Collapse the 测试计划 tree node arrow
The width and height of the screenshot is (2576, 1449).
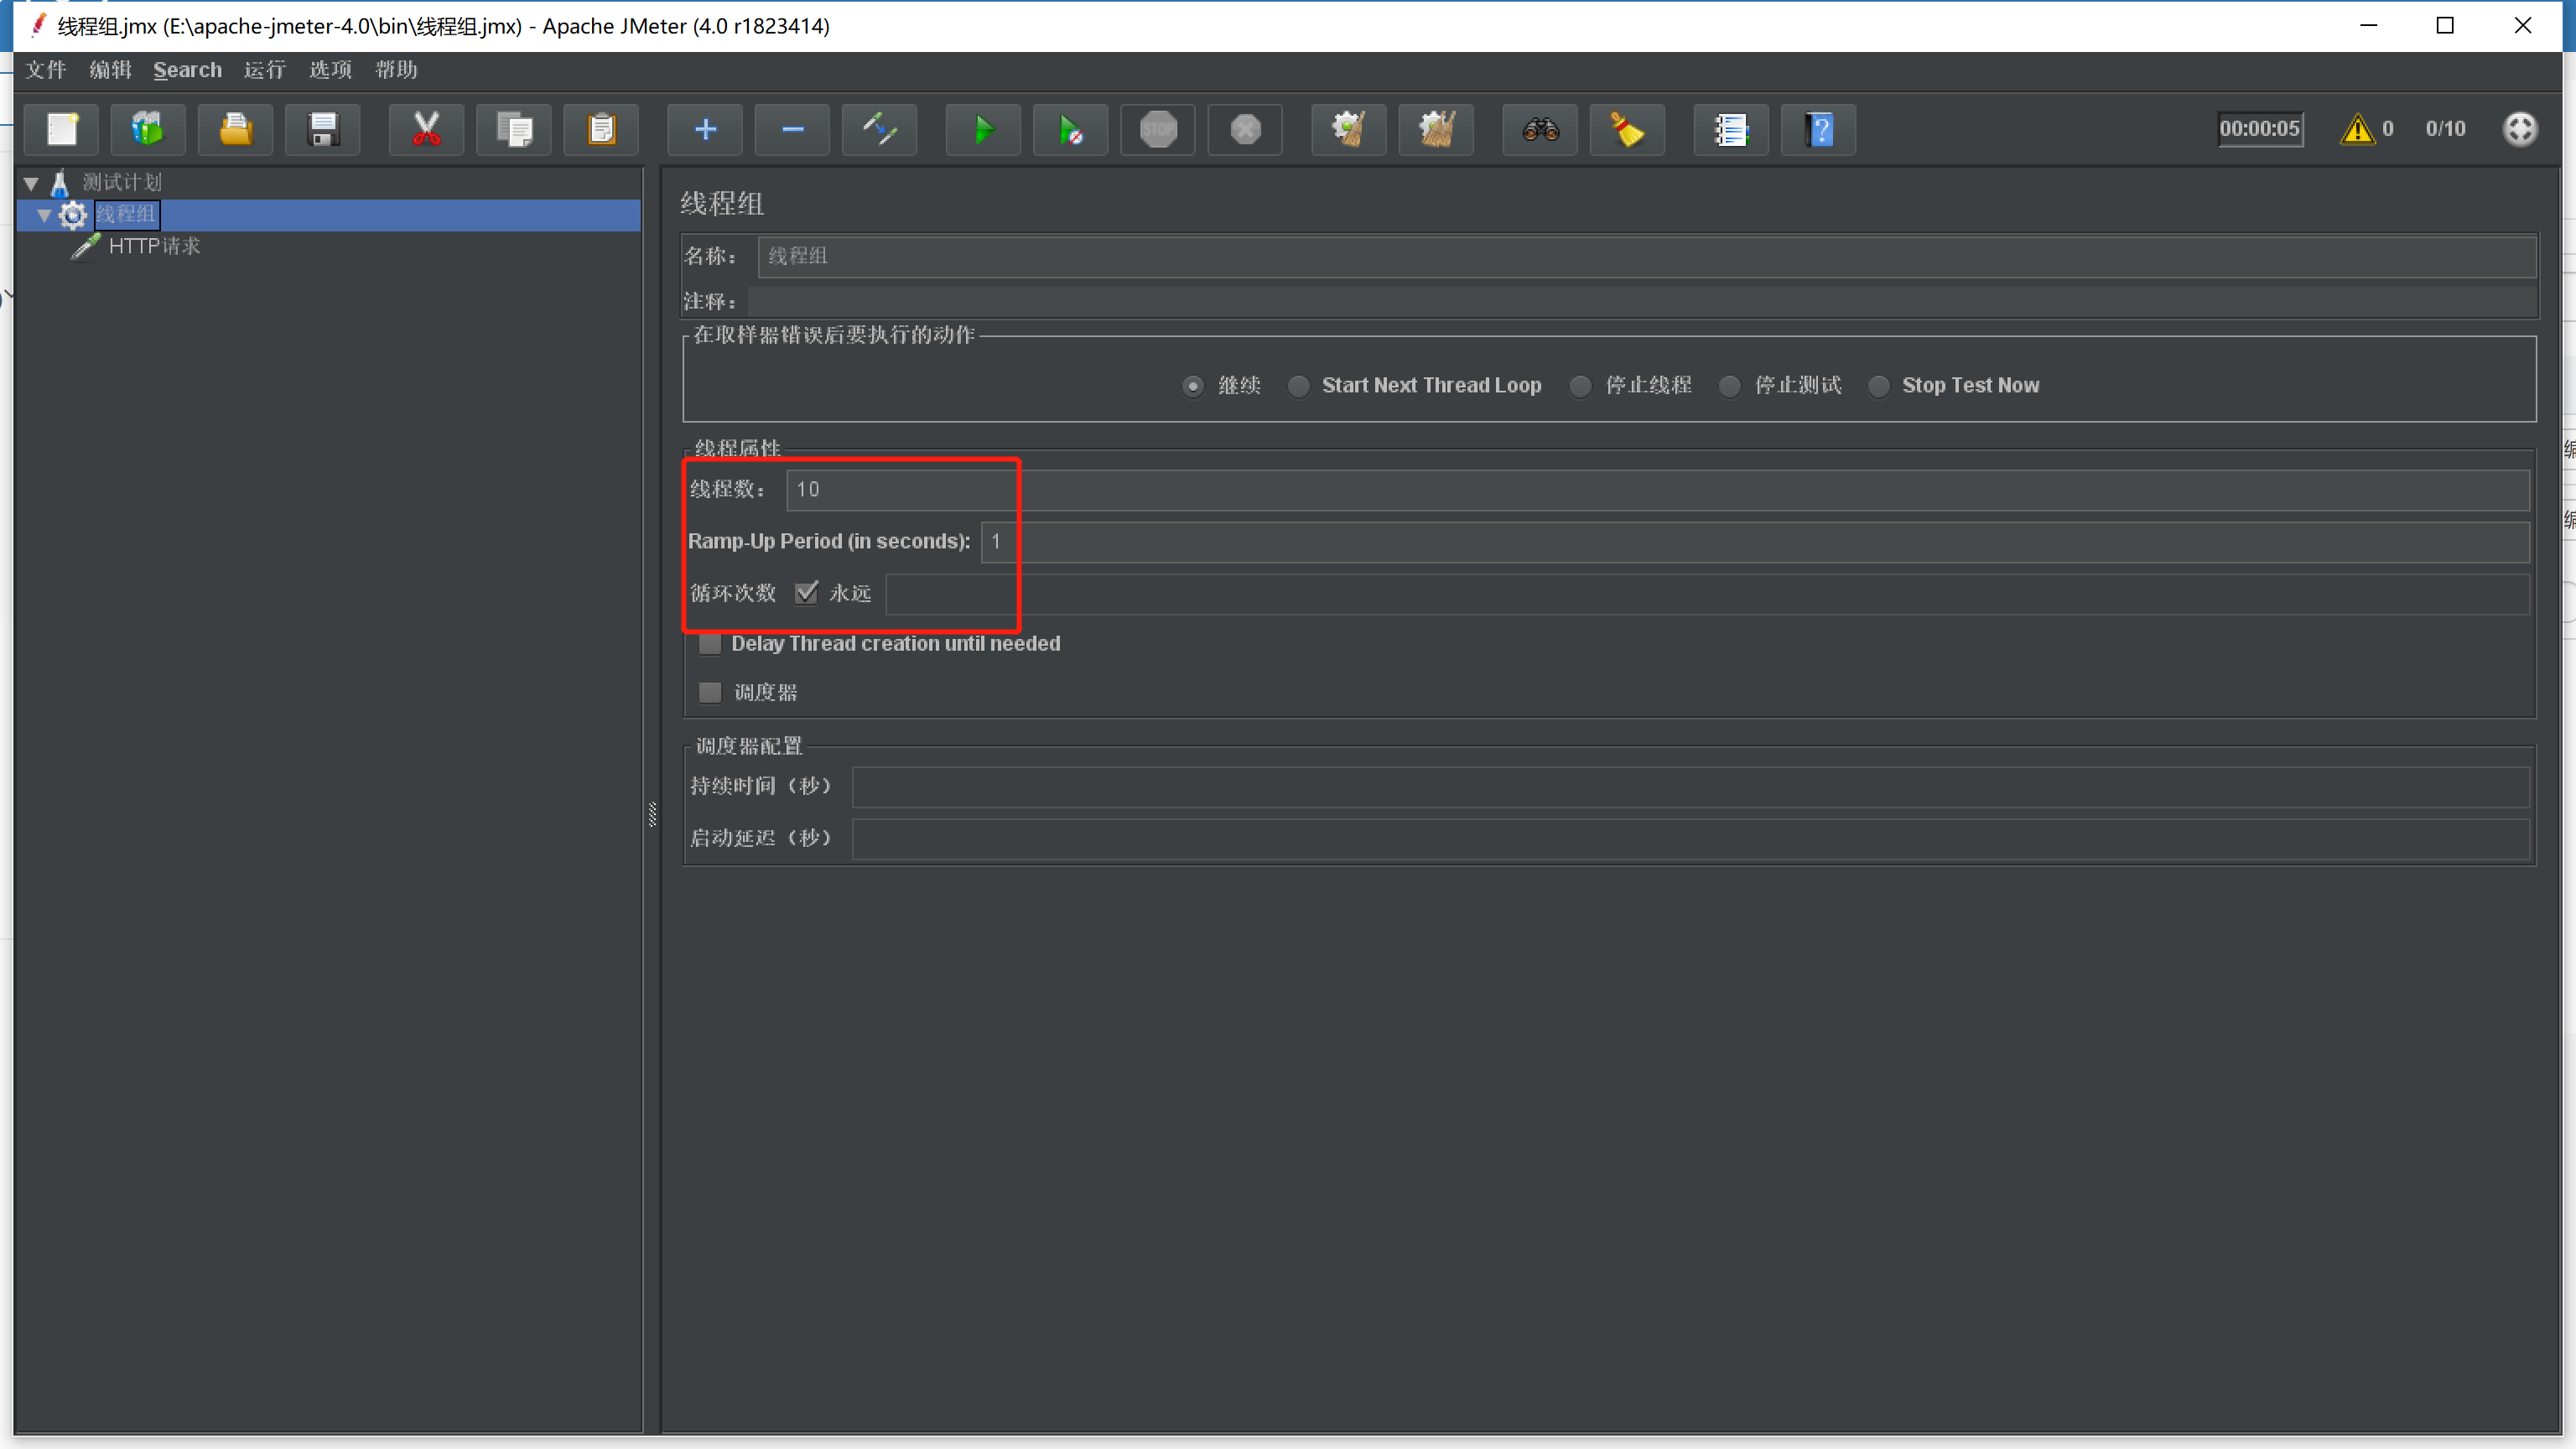[31, 183]
